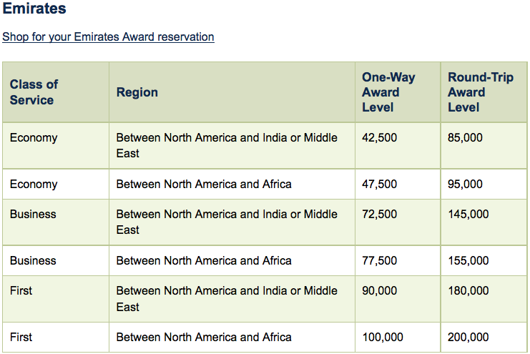Select the 95,000 round-trip award value
Viewport: 530px width, 354px height.
click(x=466, y=184)
